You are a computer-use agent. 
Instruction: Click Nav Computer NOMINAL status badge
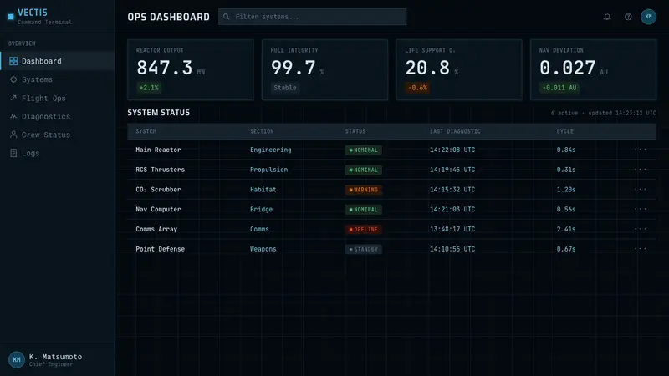(364, 210)
